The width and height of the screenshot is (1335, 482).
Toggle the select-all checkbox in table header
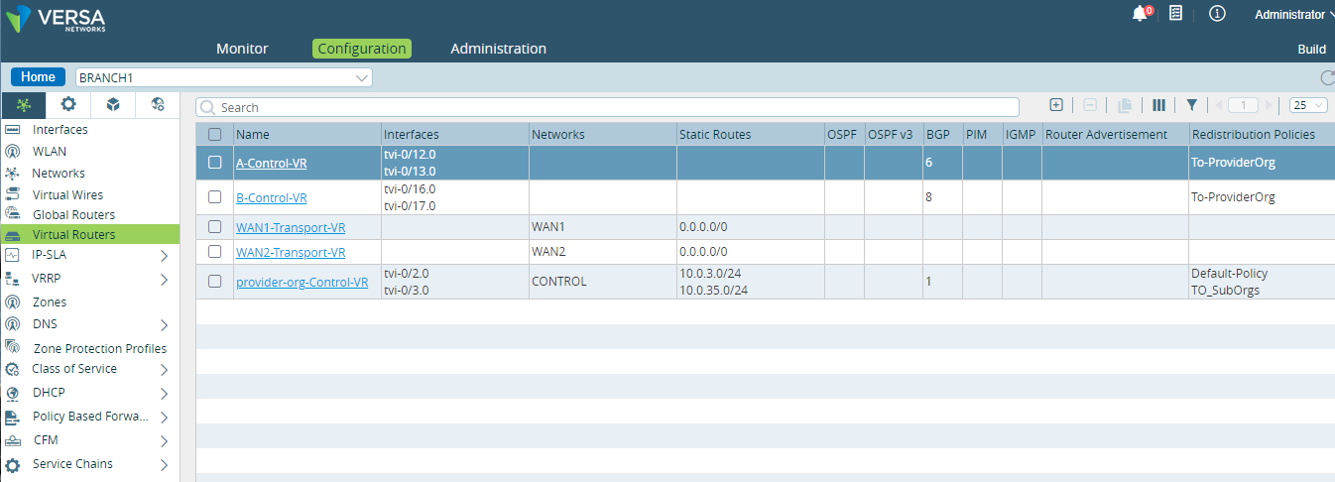point(214,134)
